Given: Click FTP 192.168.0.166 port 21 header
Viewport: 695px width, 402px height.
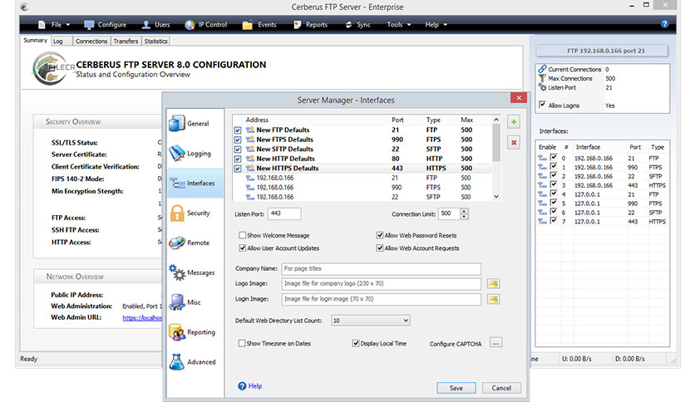Looking at the screenshot, I should pyautogui.click(x=602, y=51).
